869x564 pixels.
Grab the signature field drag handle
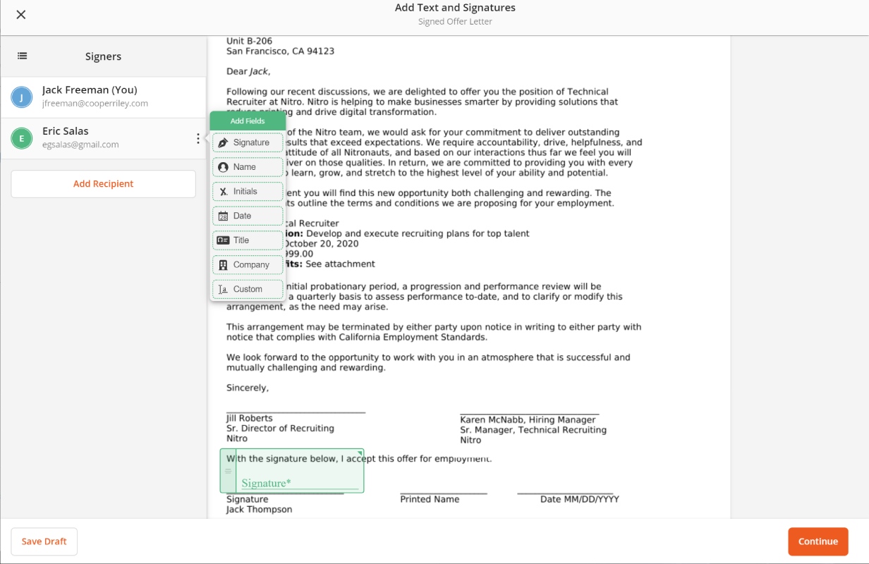(228, 471)
